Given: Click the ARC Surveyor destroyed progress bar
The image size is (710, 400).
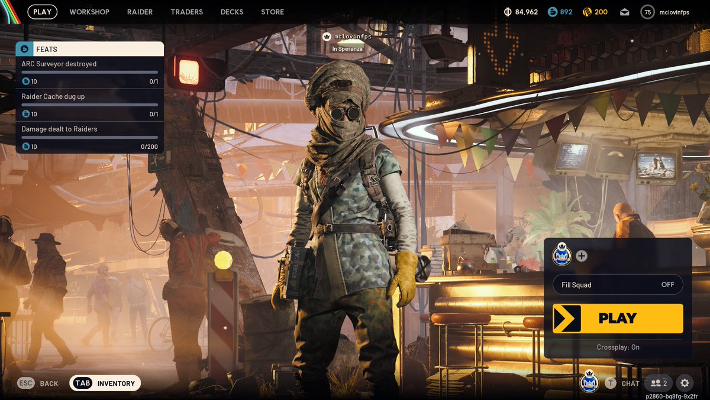Looking at the screenshot, I should point(90,72).
